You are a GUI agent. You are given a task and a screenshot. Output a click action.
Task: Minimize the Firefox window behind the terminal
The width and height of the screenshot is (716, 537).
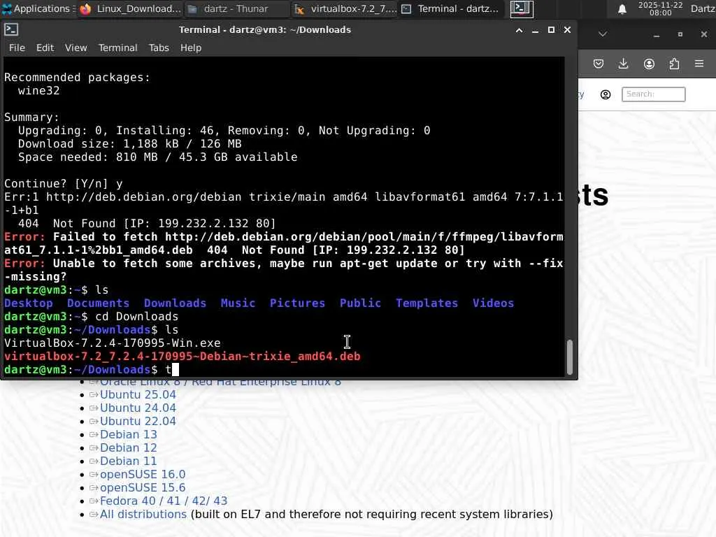(657, 35)
